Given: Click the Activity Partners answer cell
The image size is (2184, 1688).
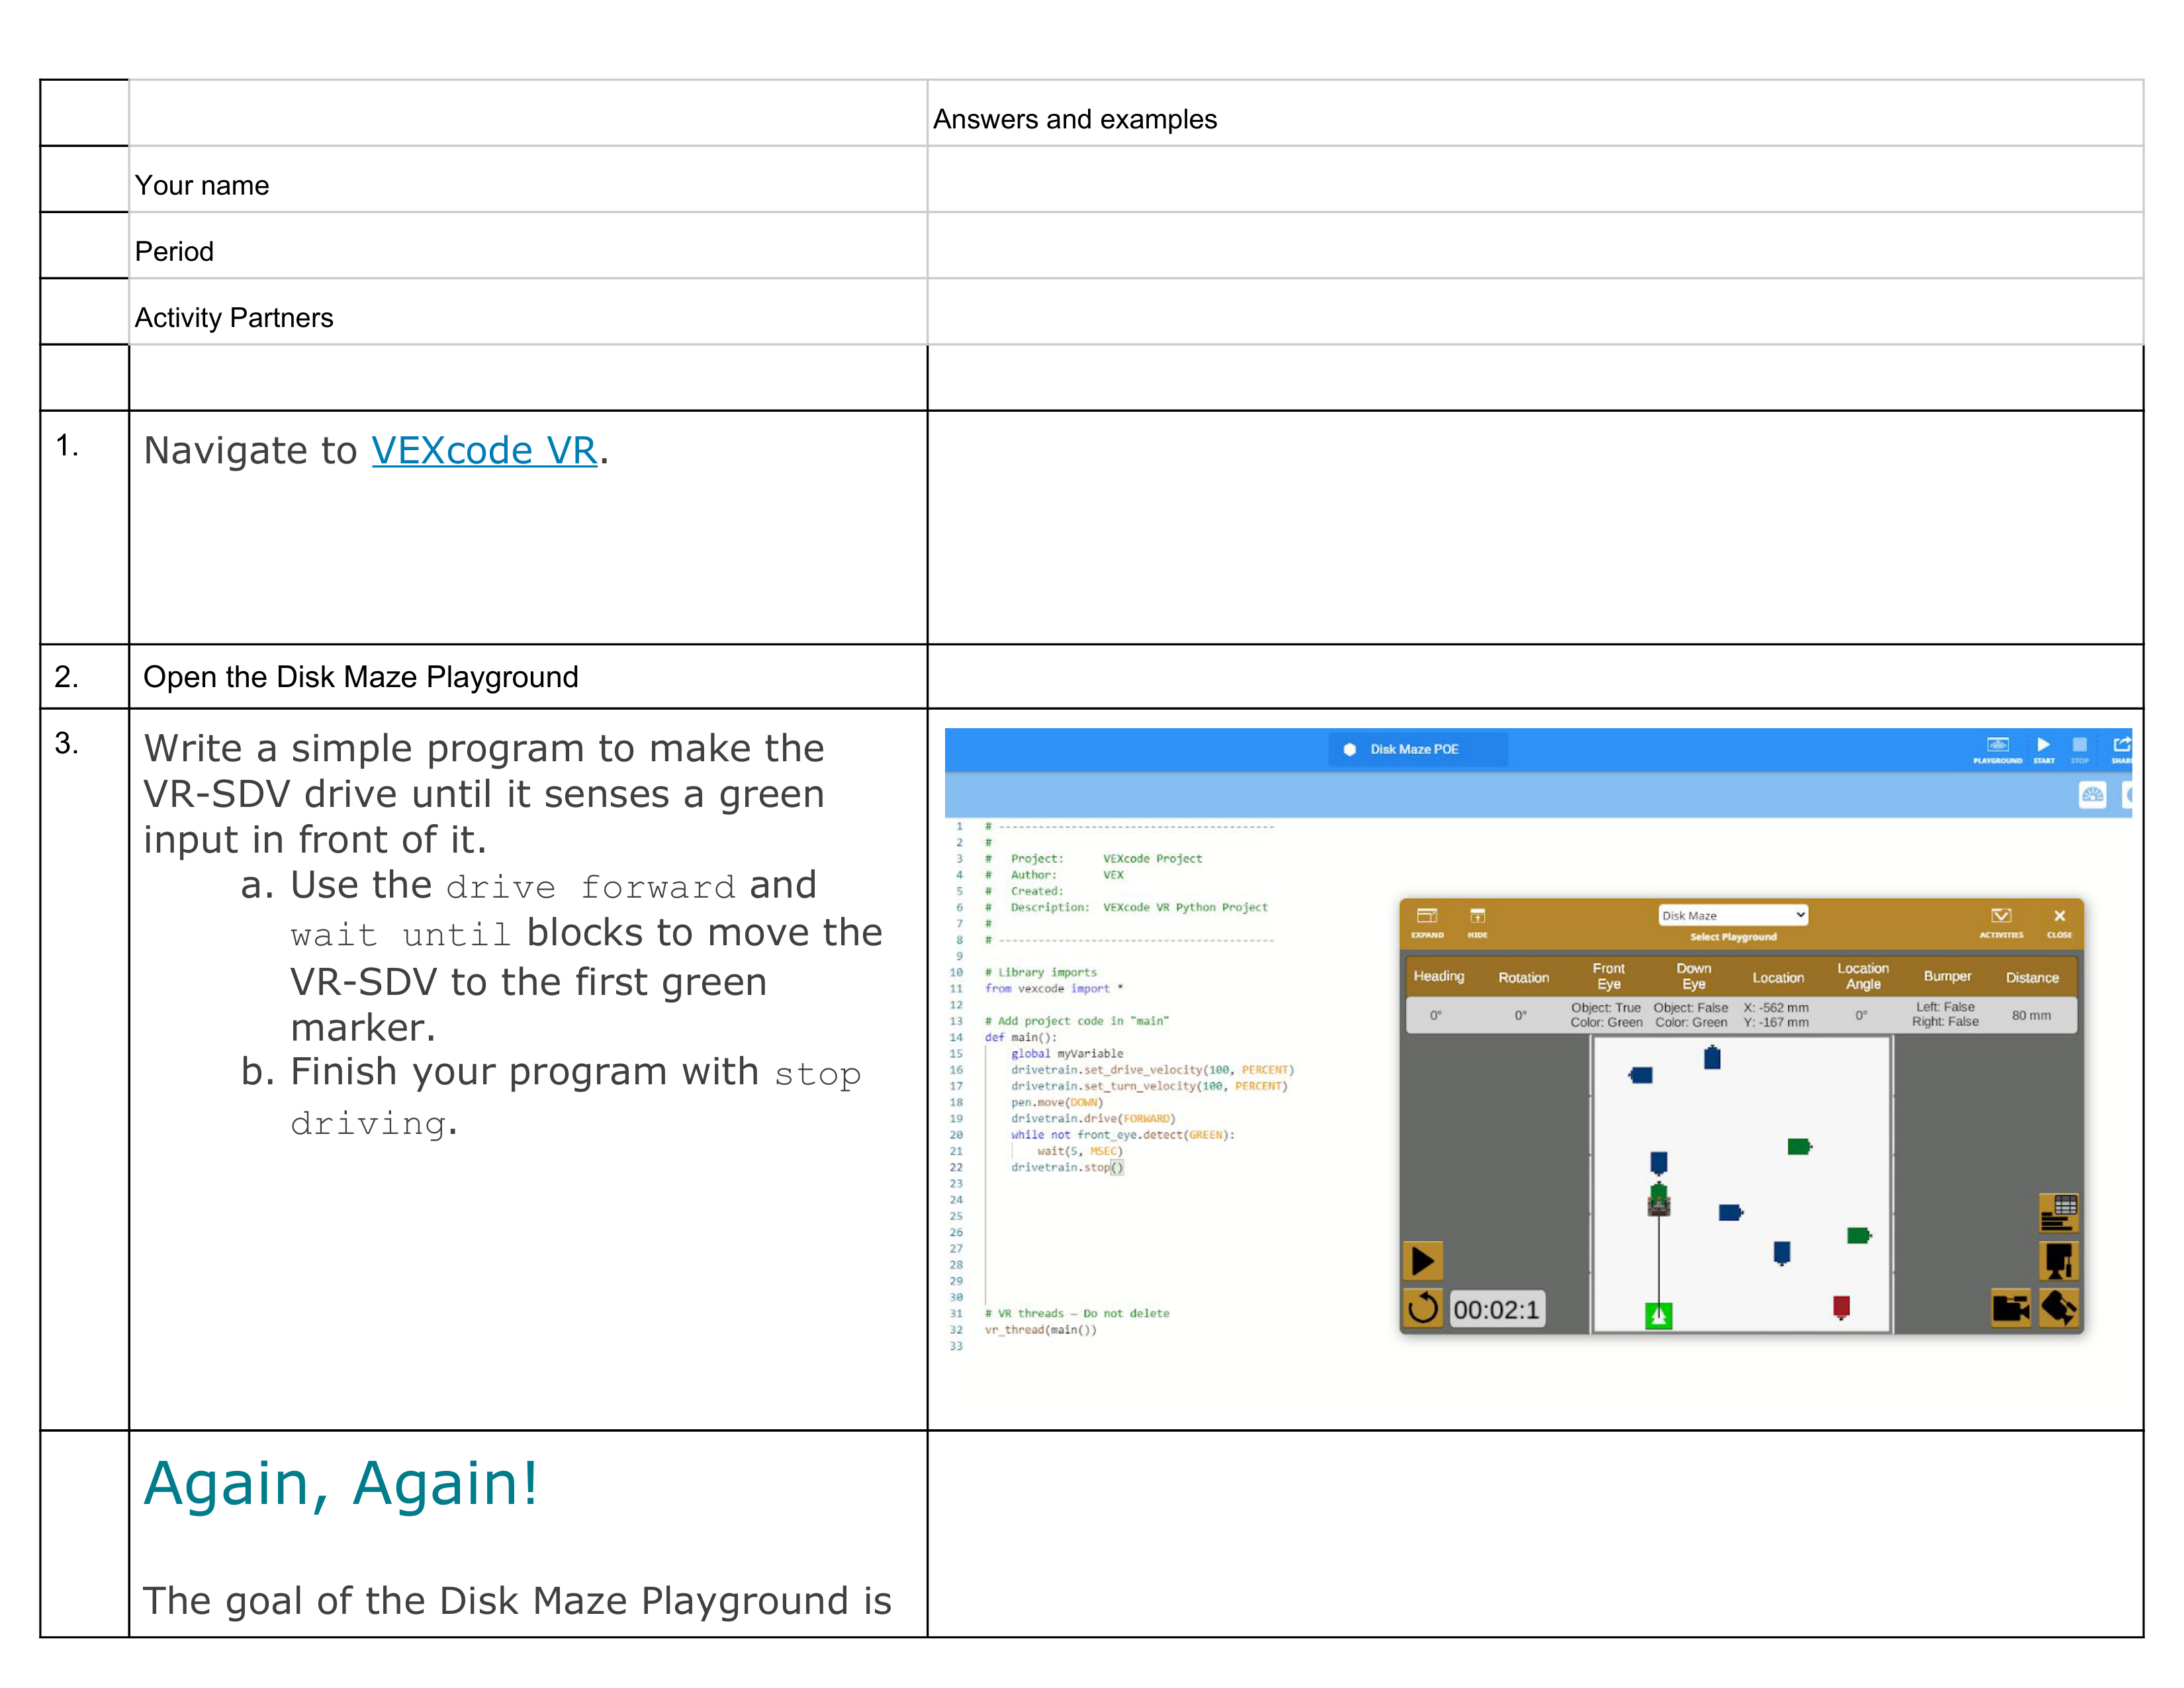Looking at the screenshot, I should coord(1534,311).
